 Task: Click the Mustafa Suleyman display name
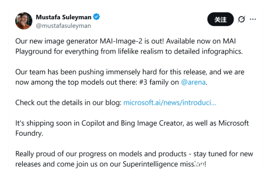pos(64,17)
